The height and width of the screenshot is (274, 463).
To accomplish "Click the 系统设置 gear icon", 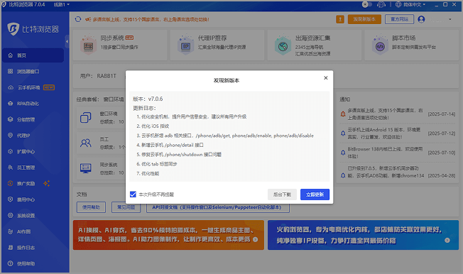I will 11,215.
